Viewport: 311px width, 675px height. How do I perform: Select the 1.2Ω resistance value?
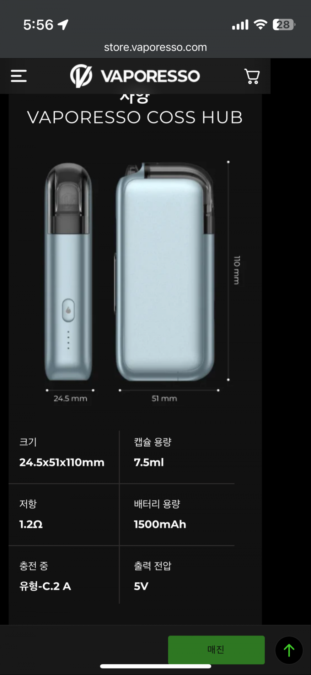pos(31,524)
